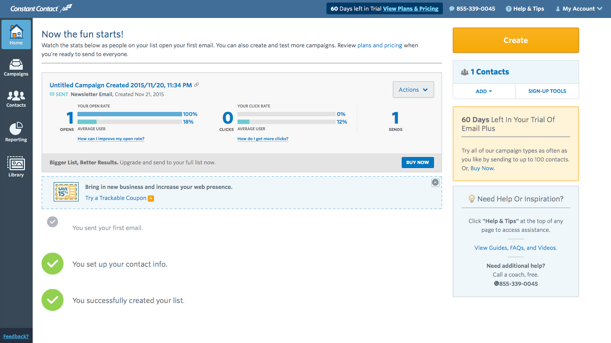Click the contacts group icon in Contacts panel
The image size is (611, 343).
pyautogui.click(x=464, y=72)
